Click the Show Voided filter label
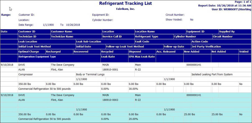The height and width of the screenshot is (123, 252). [174, 20]
